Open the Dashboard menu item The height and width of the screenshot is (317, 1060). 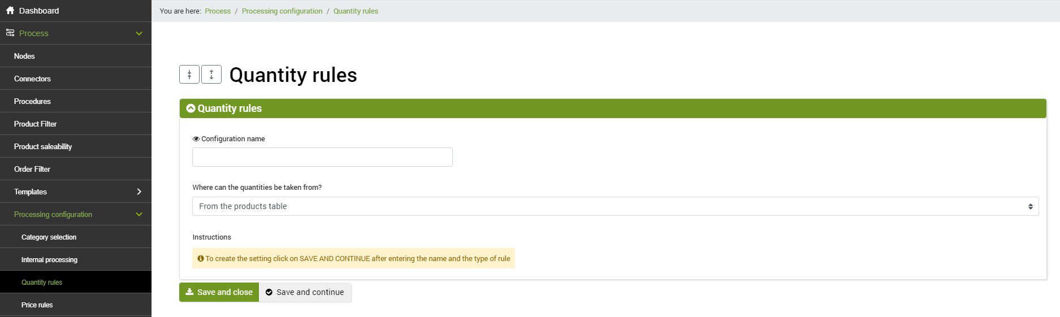(x=76, y=11)
